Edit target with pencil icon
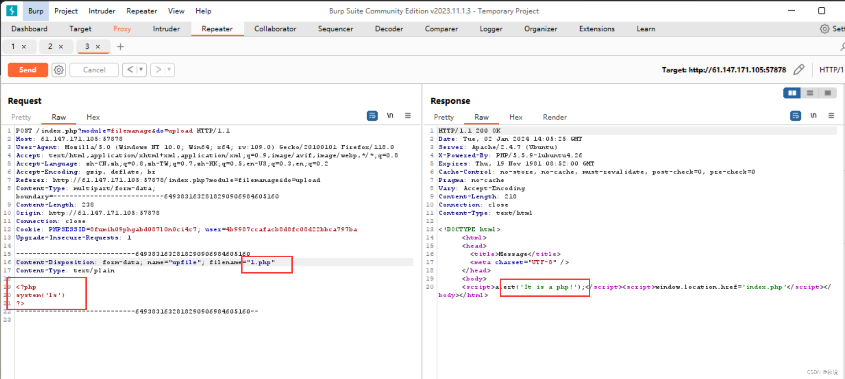The height and width of the screenshot is (379, 845). pos(799,70)
